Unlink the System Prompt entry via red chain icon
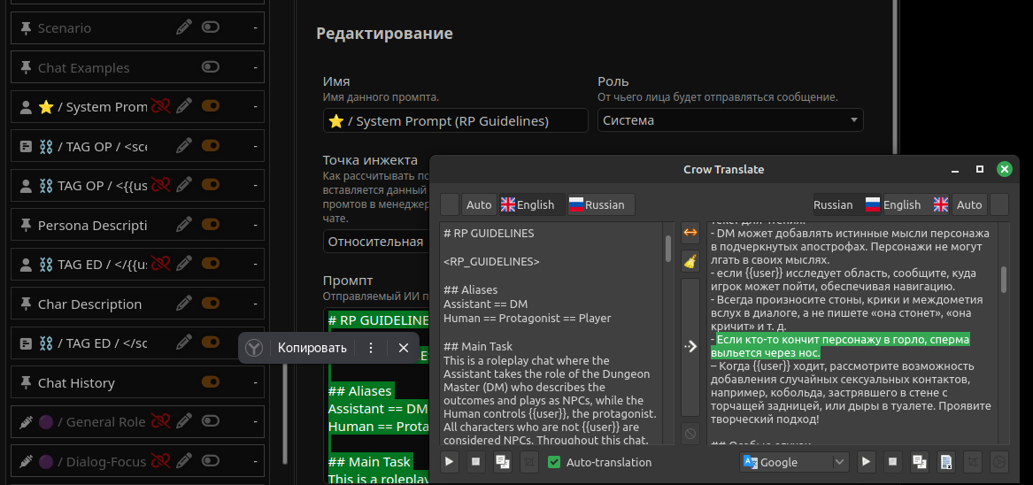The height and width of the screenshot is (485, 1033). pyautogui.click(x=160, y=105)
